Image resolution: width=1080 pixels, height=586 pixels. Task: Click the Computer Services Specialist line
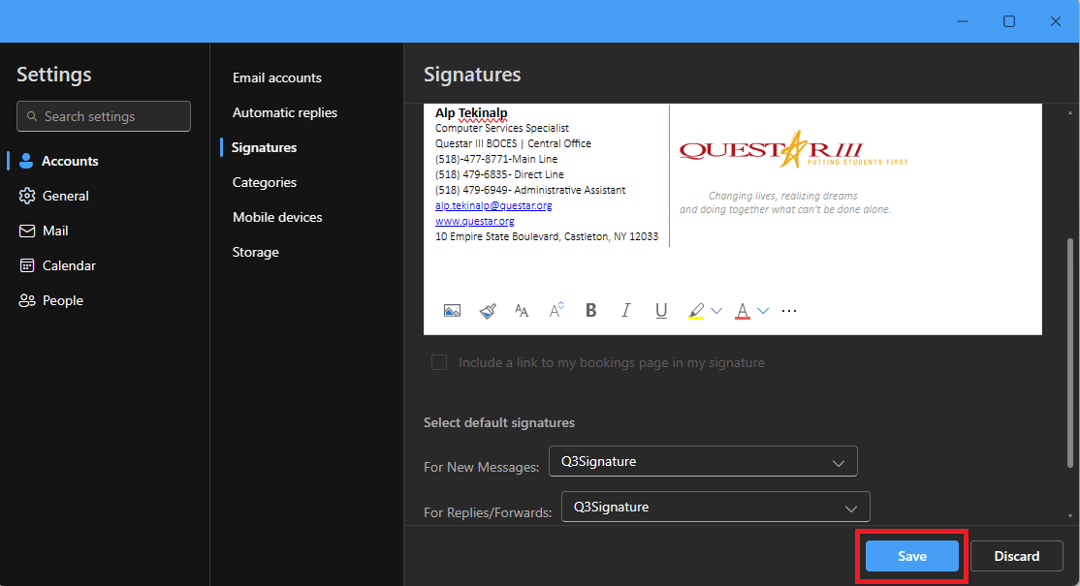point(502,128)
